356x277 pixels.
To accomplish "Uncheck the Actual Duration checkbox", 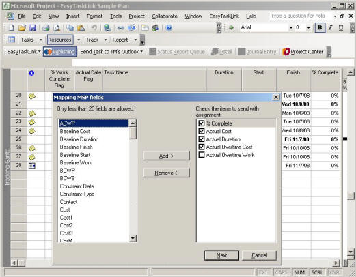I will (202, 139).
